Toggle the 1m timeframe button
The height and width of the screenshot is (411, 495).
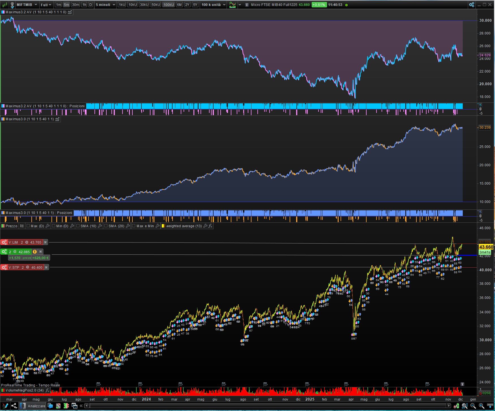(x=58, y=5)
